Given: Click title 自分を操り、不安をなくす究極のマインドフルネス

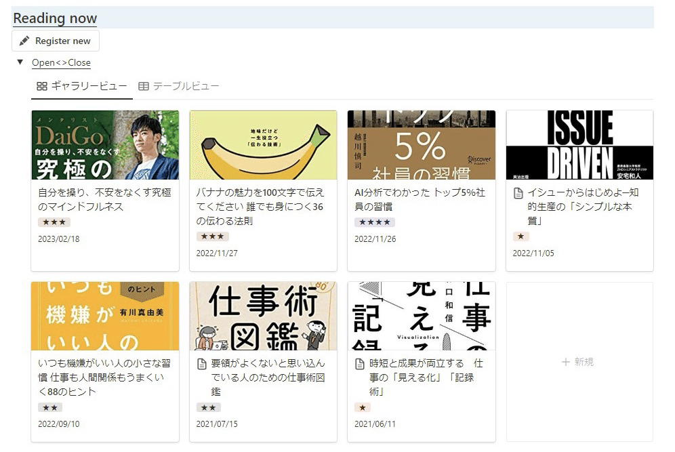Looking at the screenshot, I should point(104,199).
